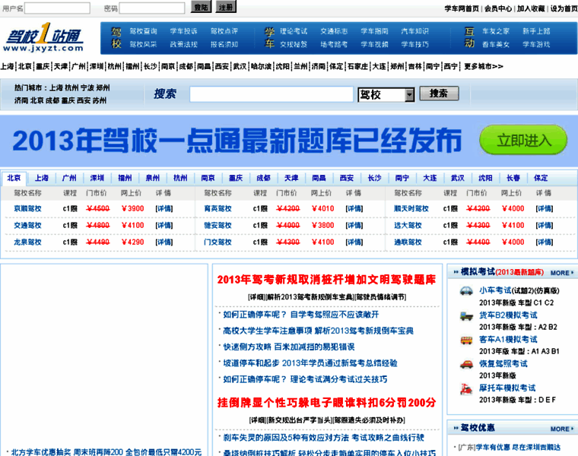The image size is (578, 456).
Task: Open 理论考试 in the navigation bar
Action: coord(294,31)
